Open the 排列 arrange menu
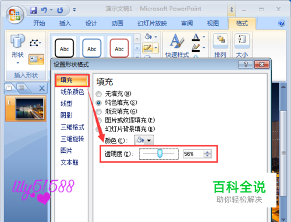291x222 pixels. coord(221,45)
